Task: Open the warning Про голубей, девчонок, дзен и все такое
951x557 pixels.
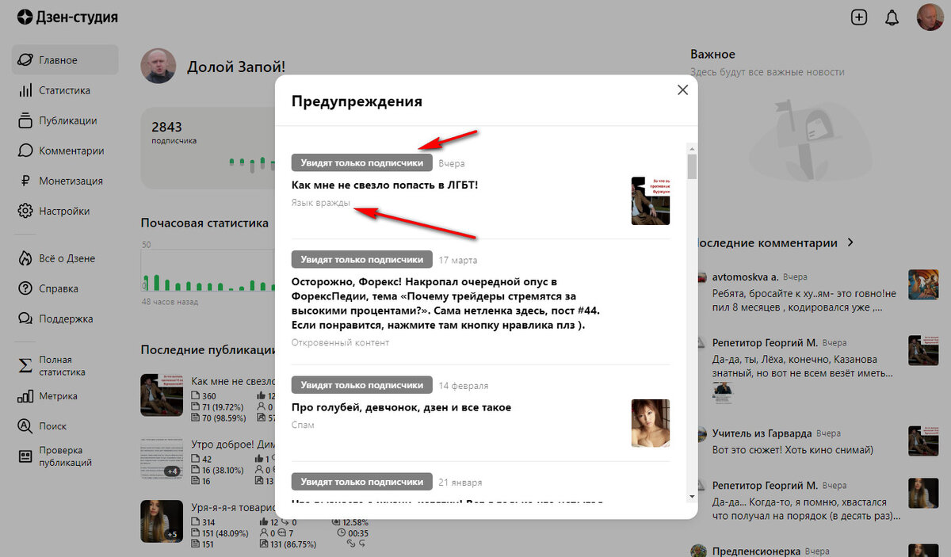Action: coord(401,407)
